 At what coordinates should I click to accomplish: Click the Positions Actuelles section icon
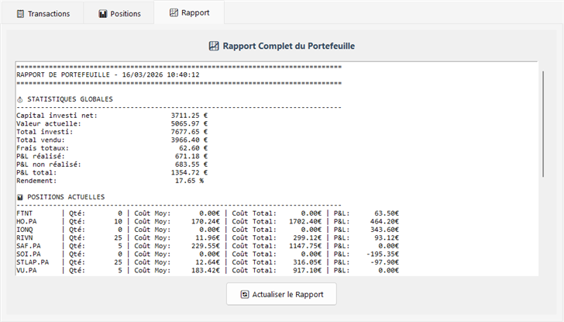[20, 197]
